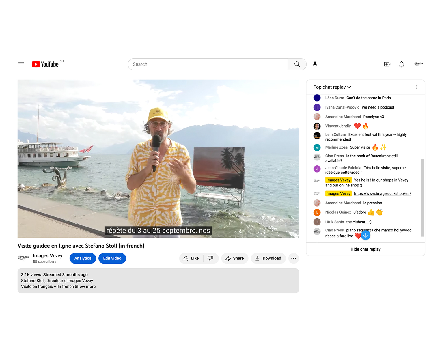This screenshot has height=355, width=444.
Task: Hide chat replay panel
Action: (365, 249)
